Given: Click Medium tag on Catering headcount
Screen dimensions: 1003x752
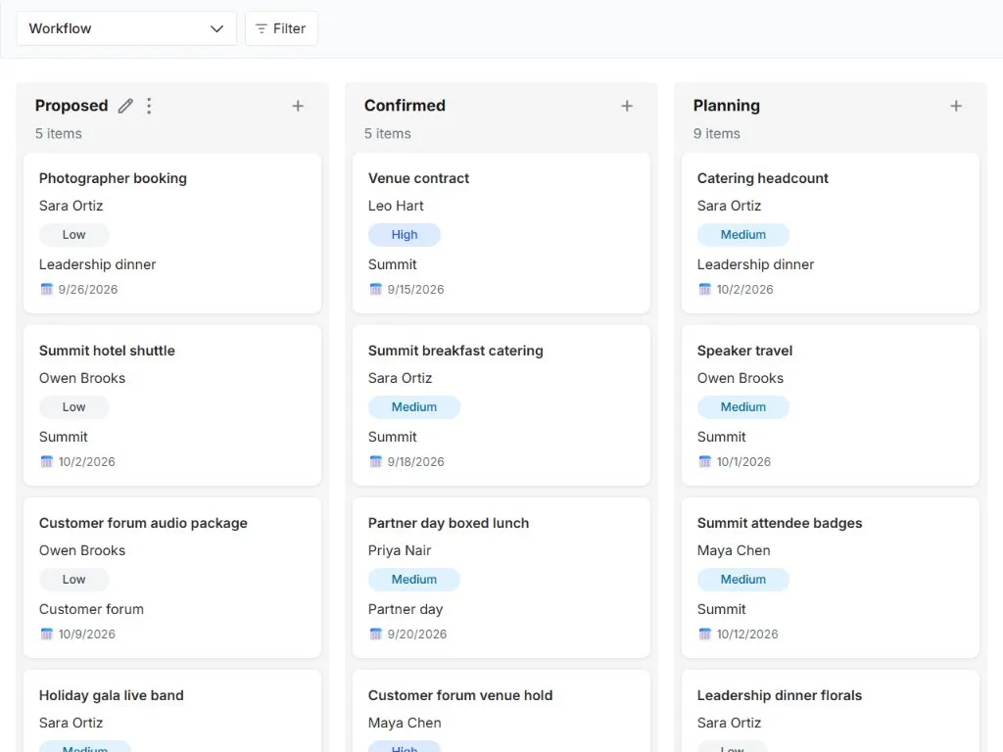Looking at the screenshot, I should 742,235.
